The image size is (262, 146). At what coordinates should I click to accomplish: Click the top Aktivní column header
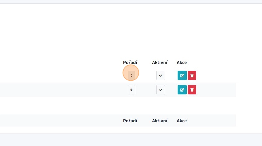[160, 63]
